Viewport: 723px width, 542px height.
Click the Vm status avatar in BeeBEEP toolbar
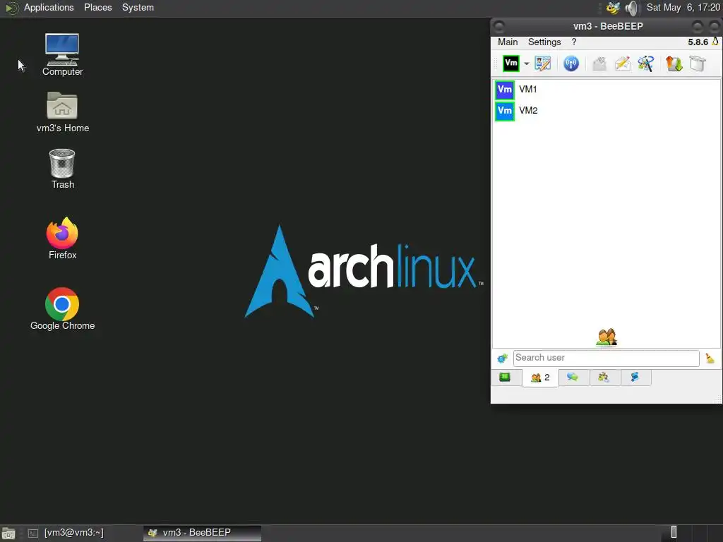pos(511,63)
